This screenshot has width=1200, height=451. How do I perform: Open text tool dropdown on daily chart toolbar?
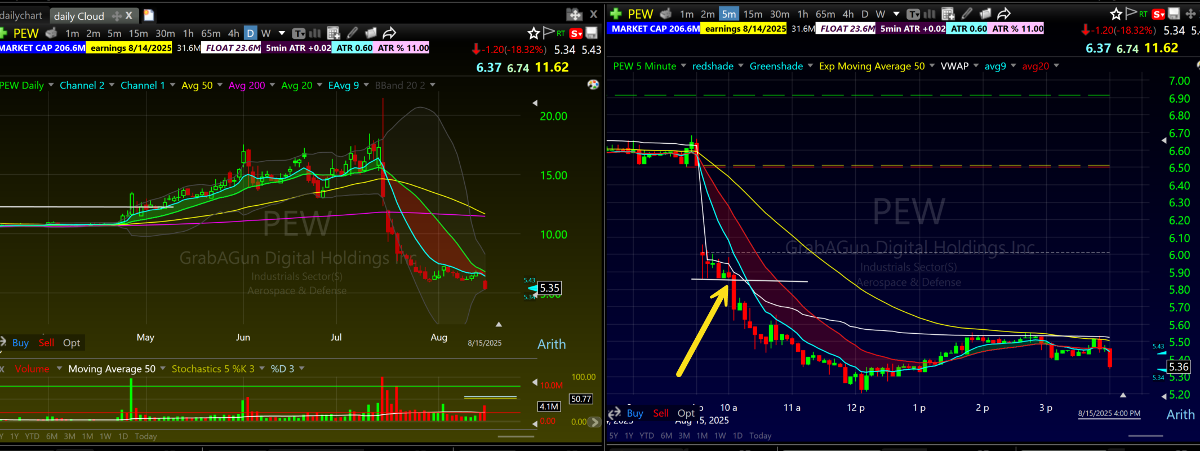(299, 33)
